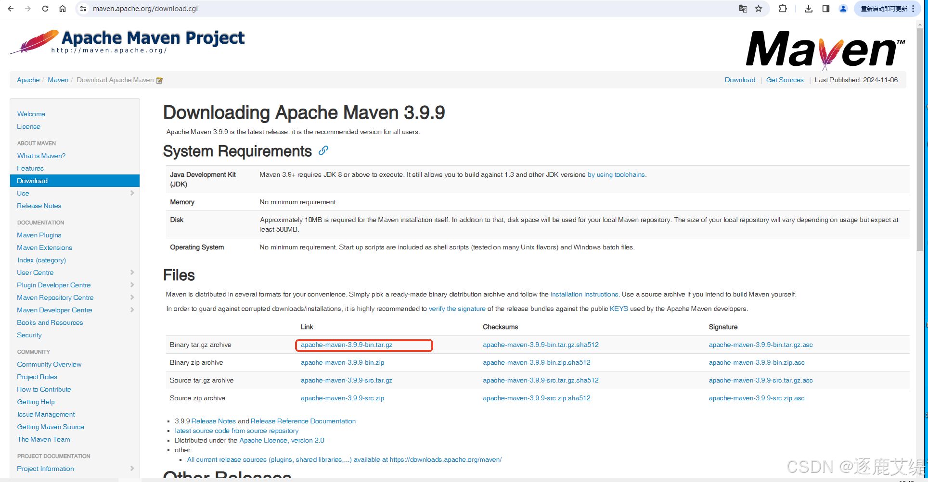
Task: Open Features in the sidebar
Action: pyautogui.click(x=30, y=168)
